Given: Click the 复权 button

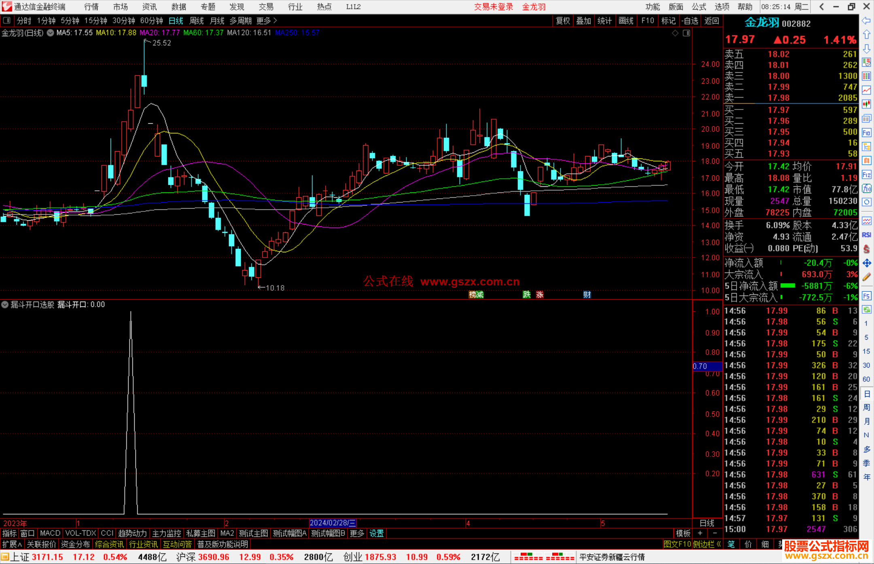Looking at the screenshot, I should click(x=562, y=21).
